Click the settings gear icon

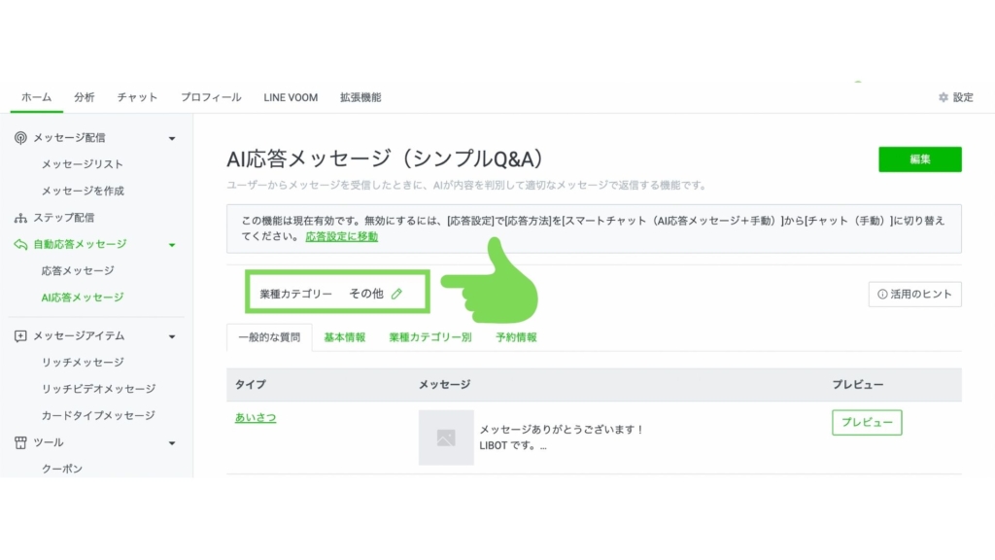point(943,97)
